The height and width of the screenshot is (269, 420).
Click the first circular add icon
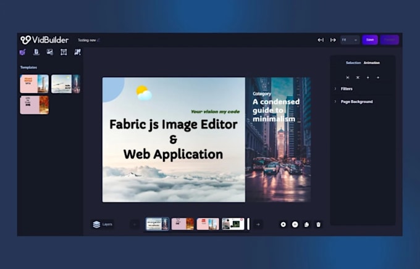click(x=283, y=225)
